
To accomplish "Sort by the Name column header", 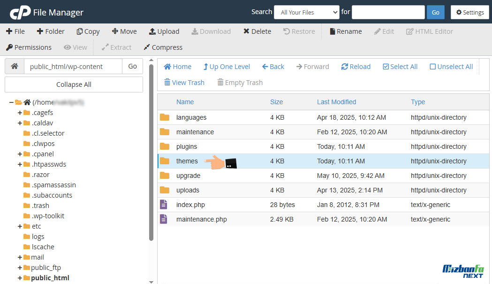I will click(185, 102).
